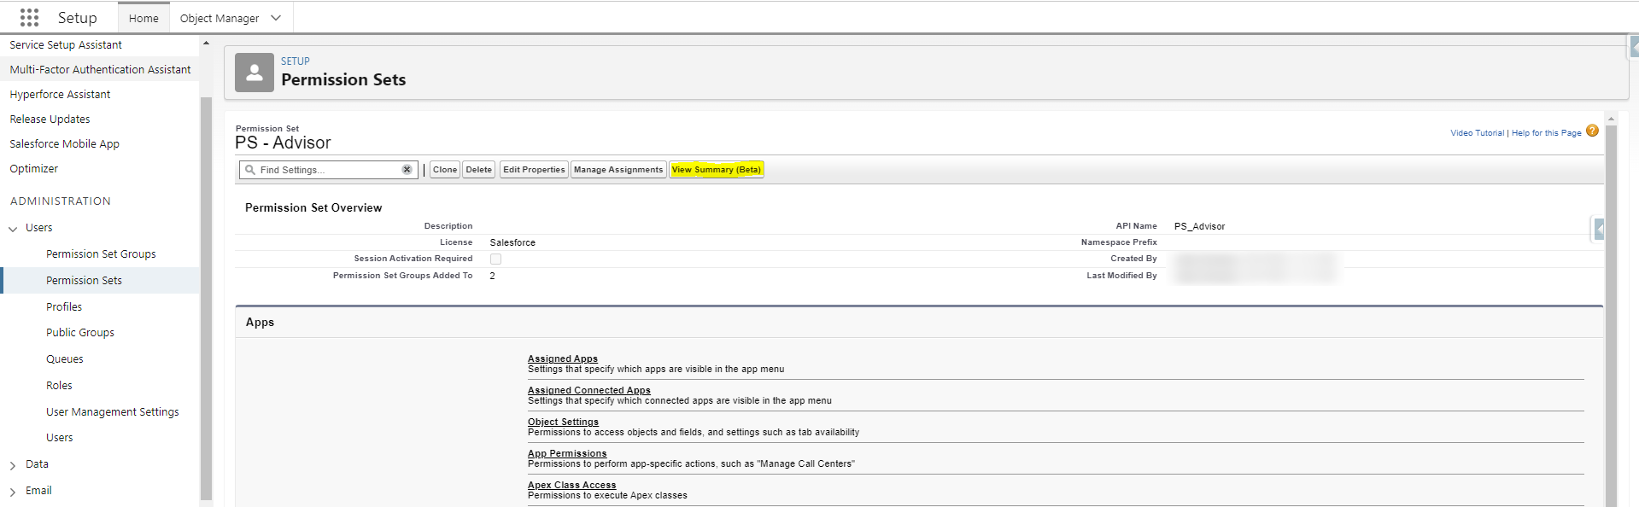
Task: Switch to the Home tab
Action: click(143, 18)
